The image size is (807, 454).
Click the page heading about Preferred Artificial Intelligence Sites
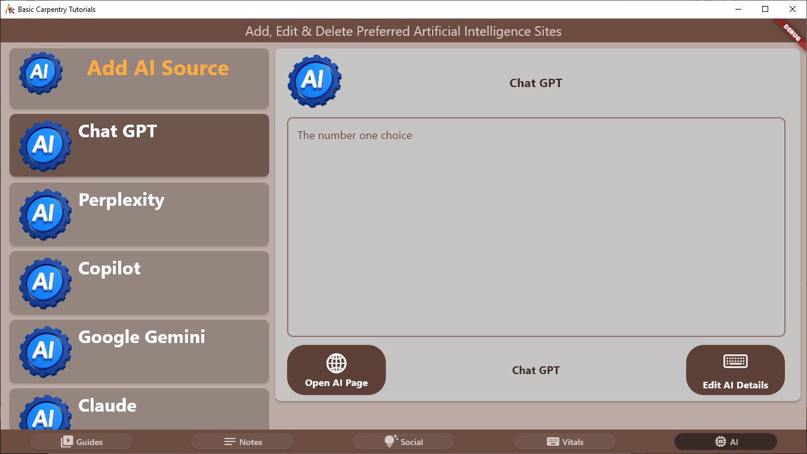coord(403,31)
